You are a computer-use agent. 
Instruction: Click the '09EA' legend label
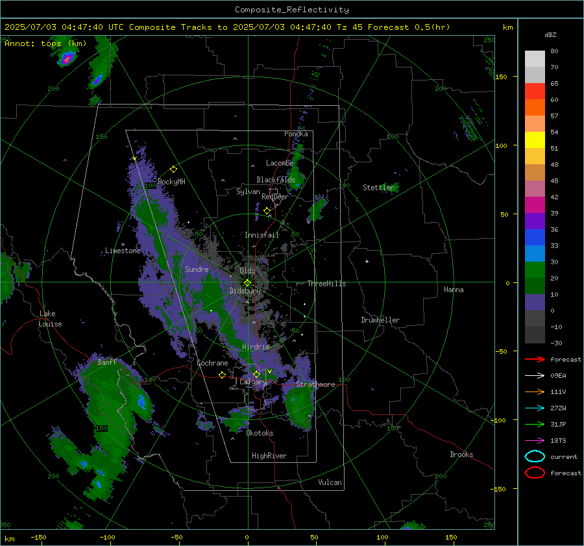[558, 376]
